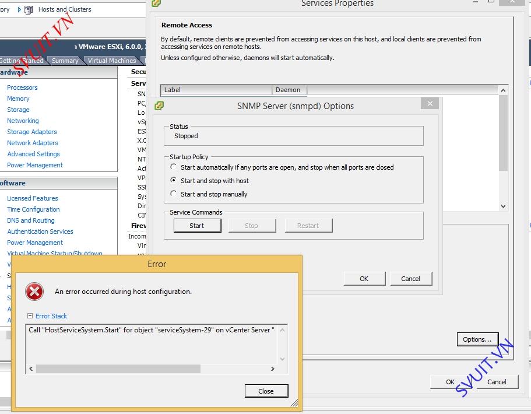Screen dimensions: 531x414
Task: Click the vSphere icon in Services Properties title bar
Action: point(156,3)
